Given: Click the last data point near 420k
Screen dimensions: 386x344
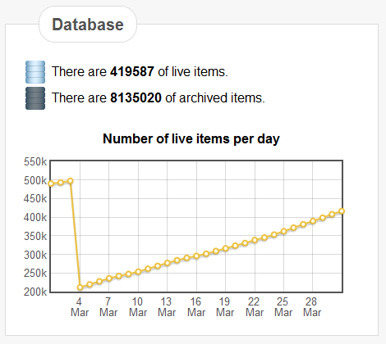Looking at the screenshot, I should pyautogui.click(x=342, y=211).
